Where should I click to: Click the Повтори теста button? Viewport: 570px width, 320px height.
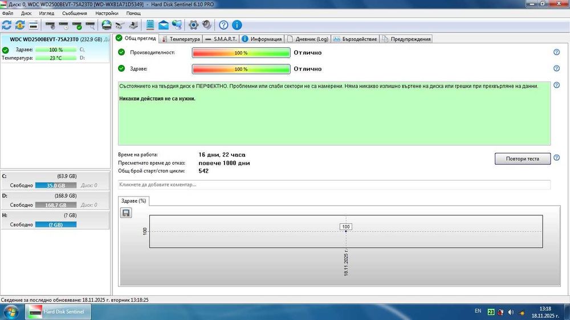click(x=522, y=158)
